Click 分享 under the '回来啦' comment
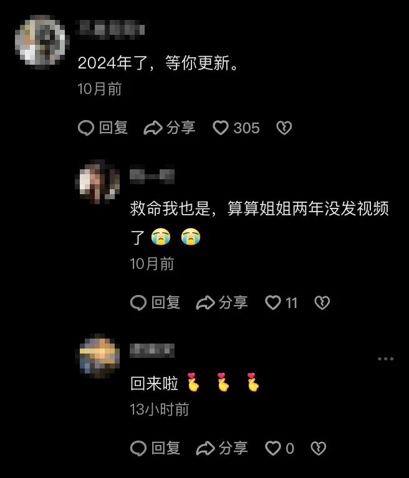 click(222, 448)
